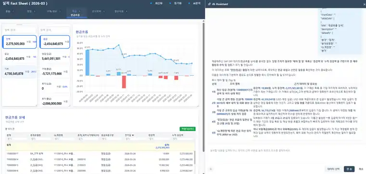Click the AI분석 link

[x=196, y=3]
